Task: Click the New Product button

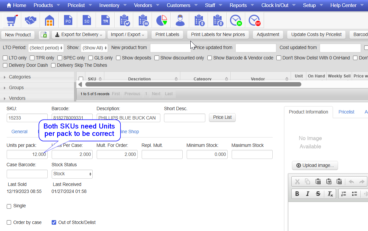Action: (x=18, y=35)
